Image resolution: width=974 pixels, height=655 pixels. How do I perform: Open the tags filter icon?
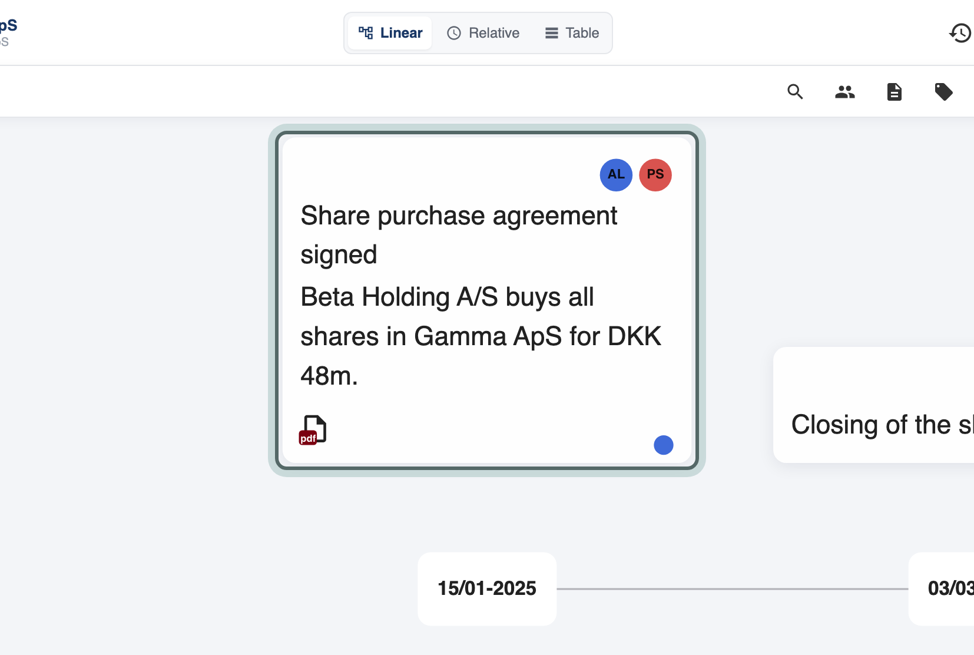(943, 92)
